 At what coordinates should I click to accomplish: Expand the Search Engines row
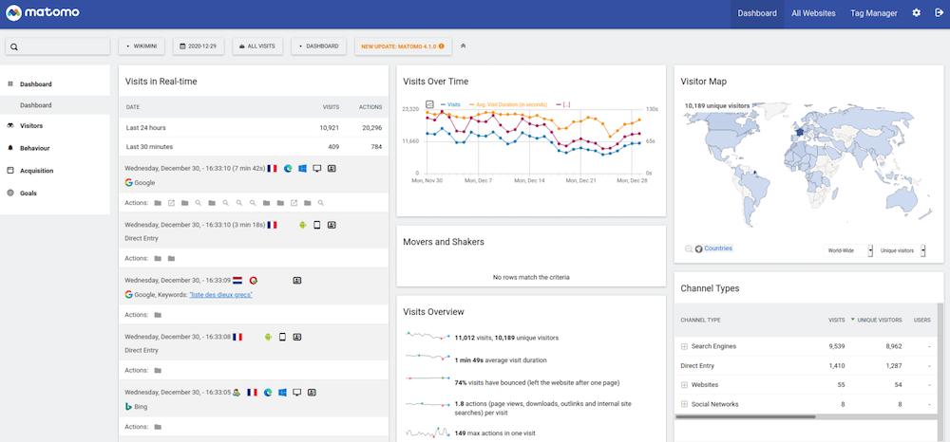pos(684,346)
